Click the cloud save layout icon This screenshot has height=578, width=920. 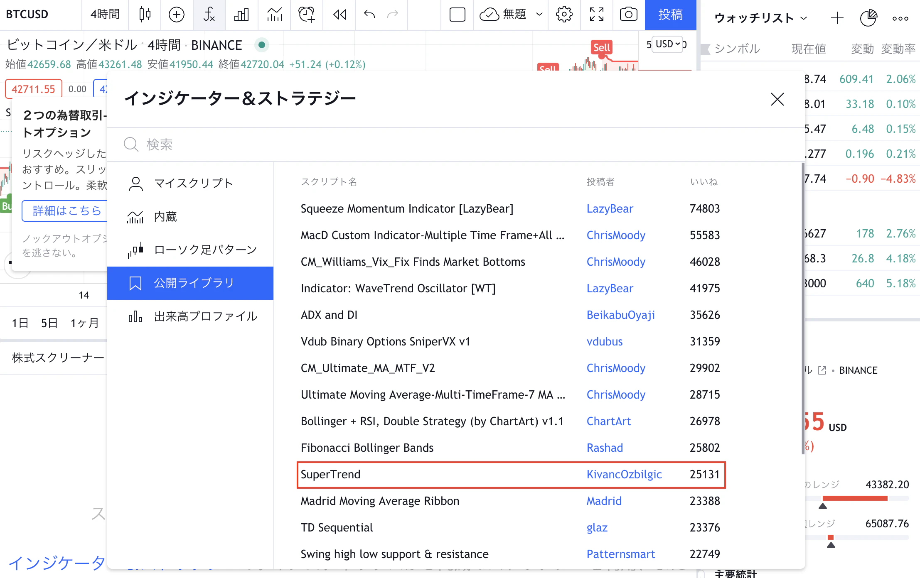pyautogui.click(x=490, y=15)
